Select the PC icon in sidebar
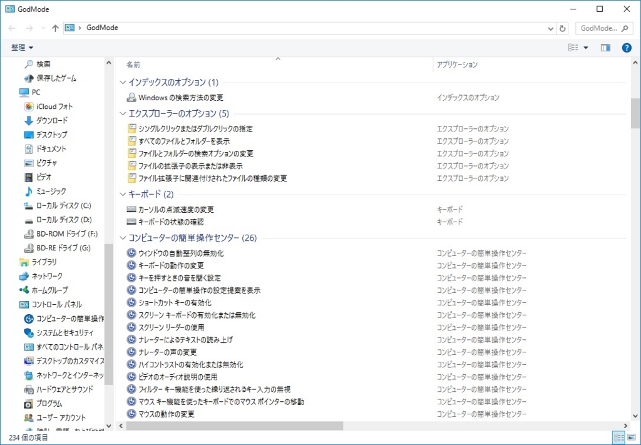Image resolution: width=641 pixels, height=445 pixels. (24, 93)
